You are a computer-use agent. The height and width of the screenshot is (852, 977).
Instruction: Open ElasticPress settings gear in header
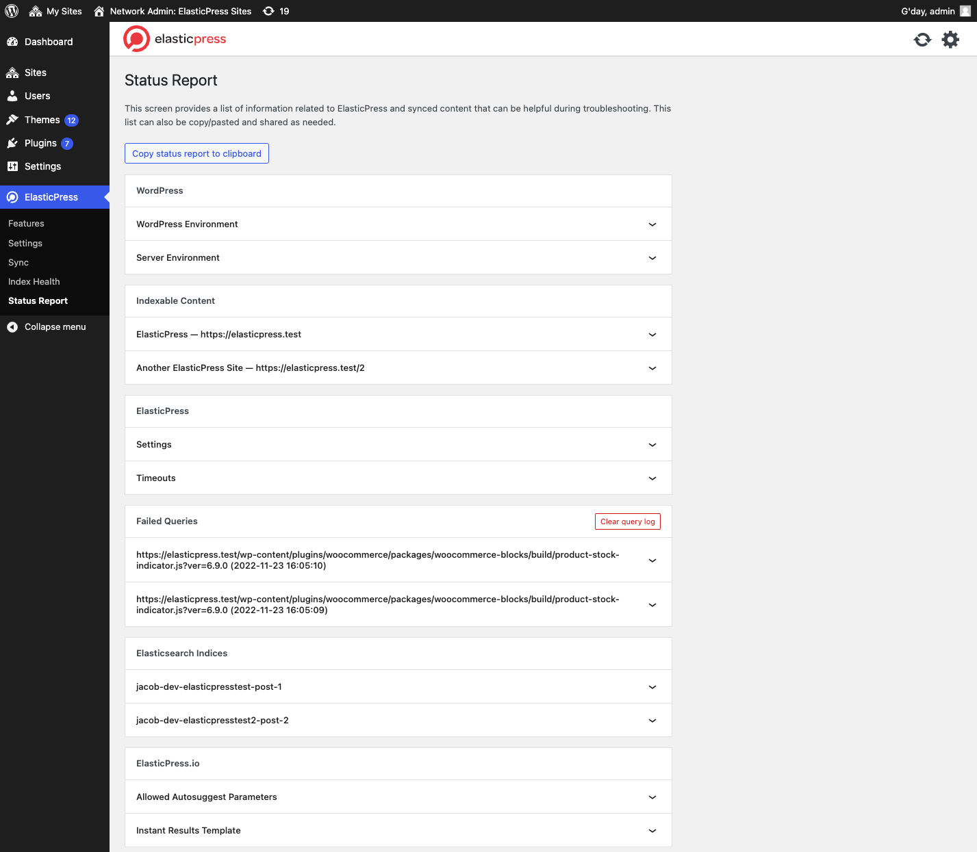pyautogui.click(x=950, y=39)
